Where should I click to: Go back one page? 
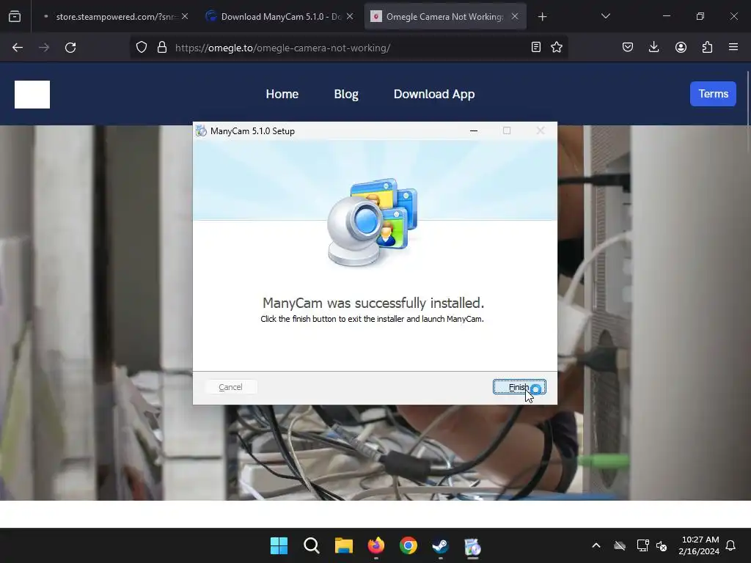[x=18, y=48]
